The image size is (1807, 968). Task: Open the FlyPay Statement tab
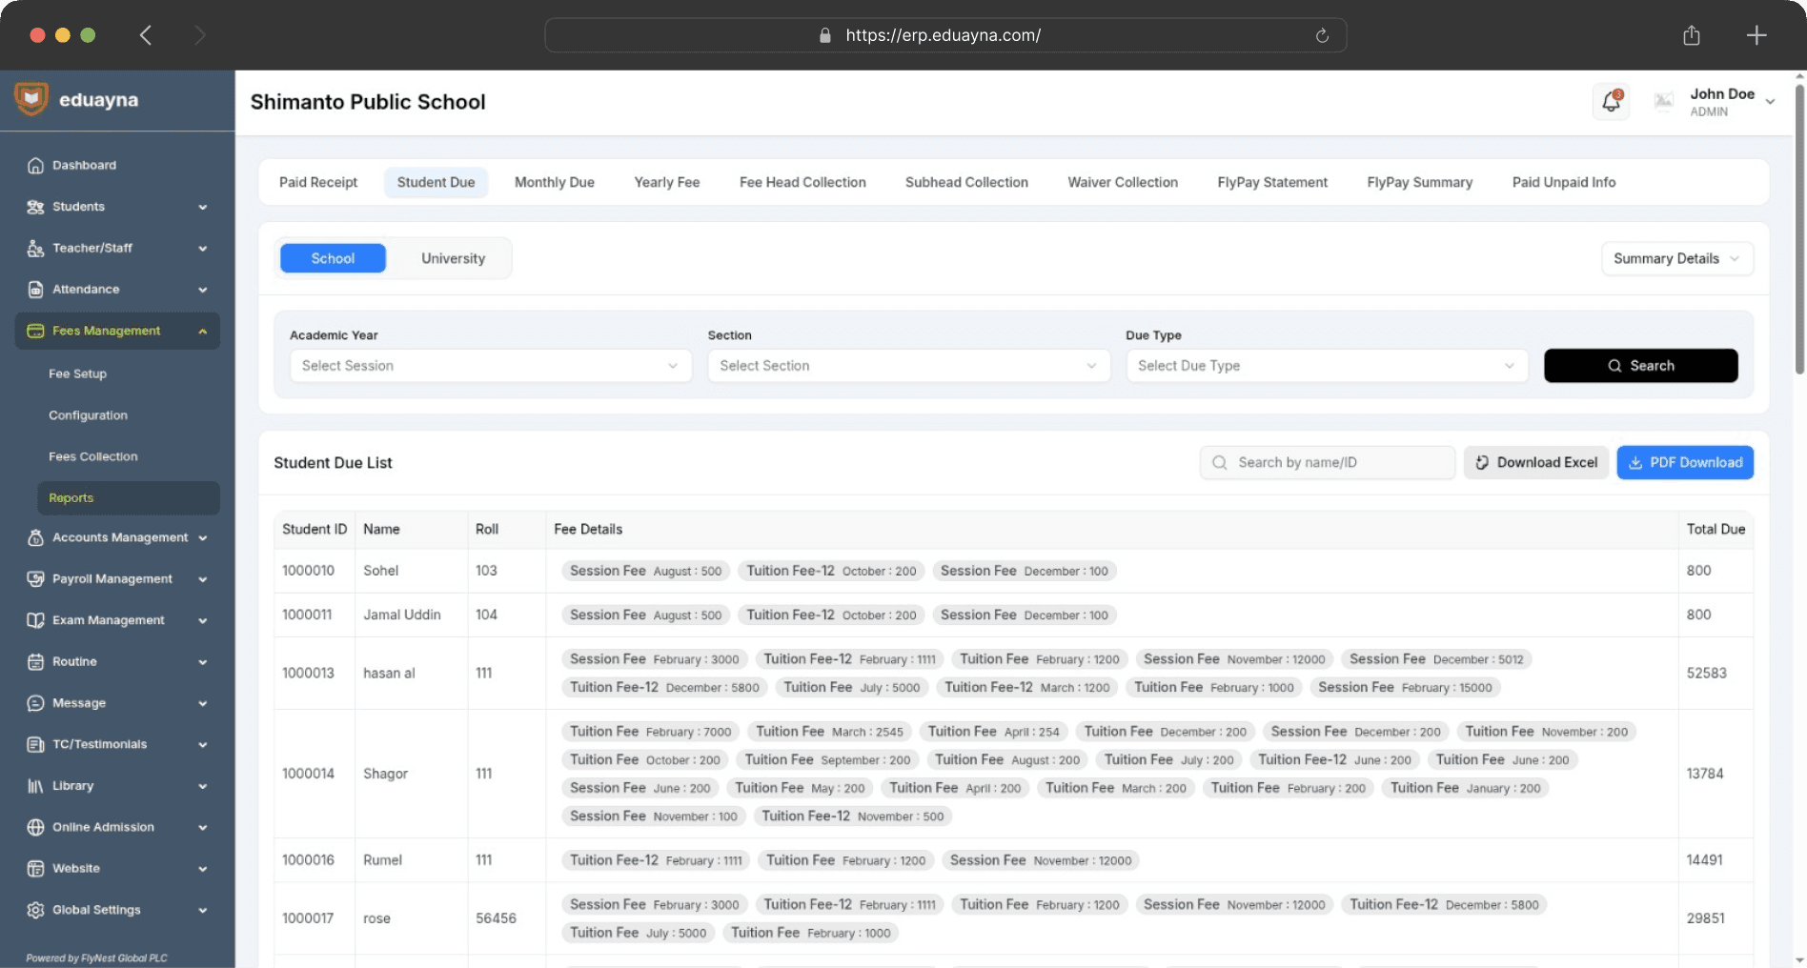[x=1271, y=182]
